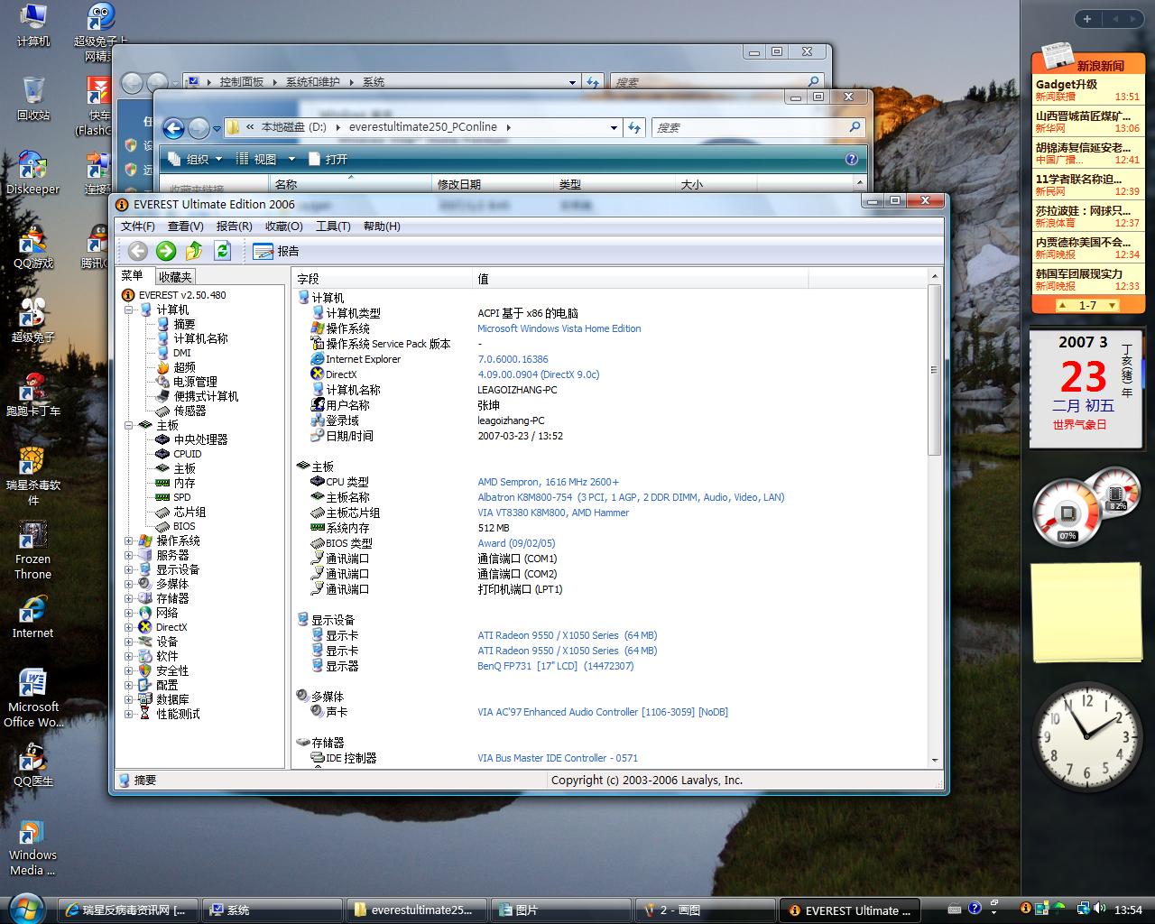
Task: Select the 传感器 sensor tree item
Action: 189,411
